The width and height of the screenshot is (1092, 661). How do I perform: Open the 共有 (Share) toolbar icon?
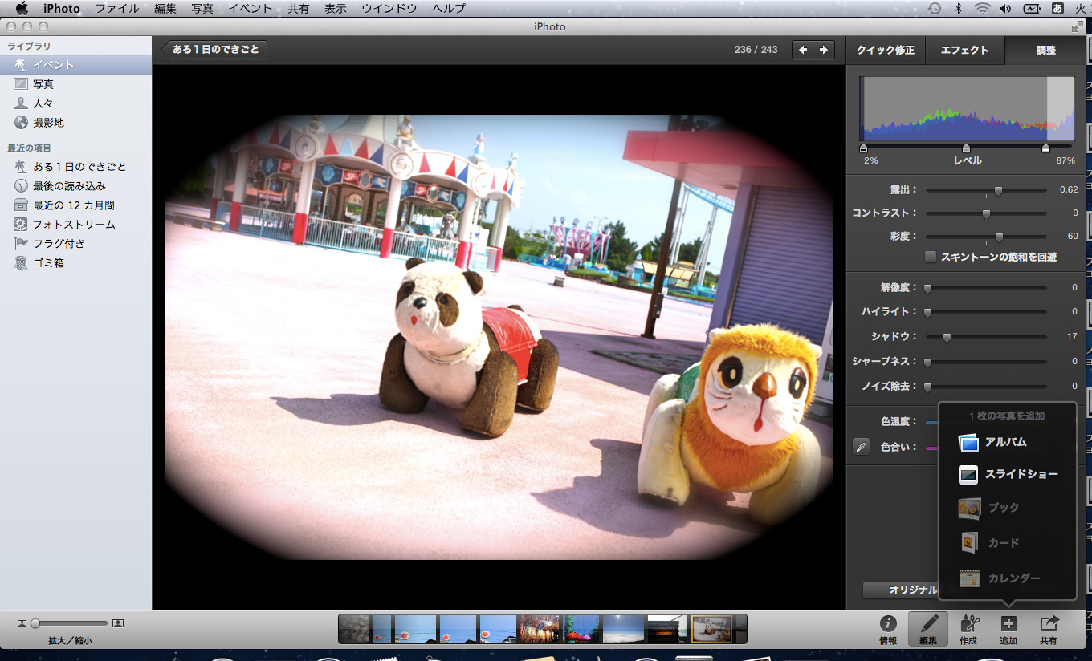tap(1049, 624)
